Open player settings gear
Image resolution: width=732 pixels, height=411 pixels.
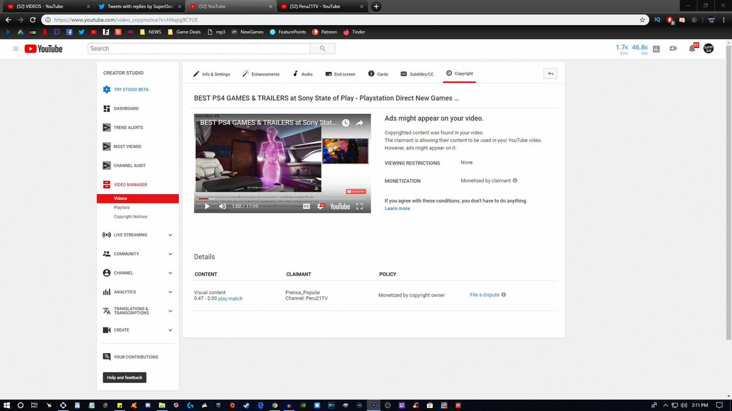pyautogui.click(x=321, y=206)
